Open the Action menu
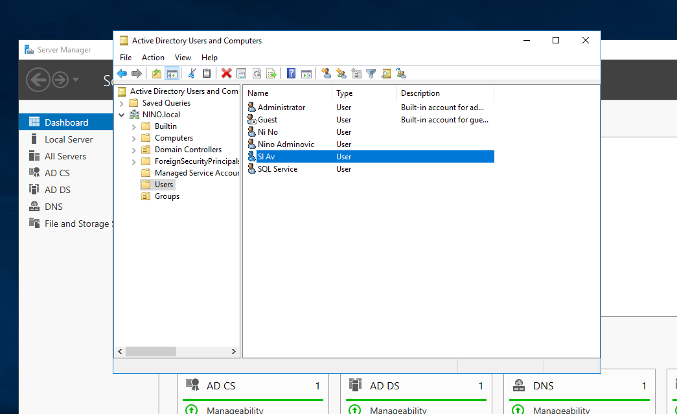The height and width of the screenshot is (414, 677). point(153,58)
